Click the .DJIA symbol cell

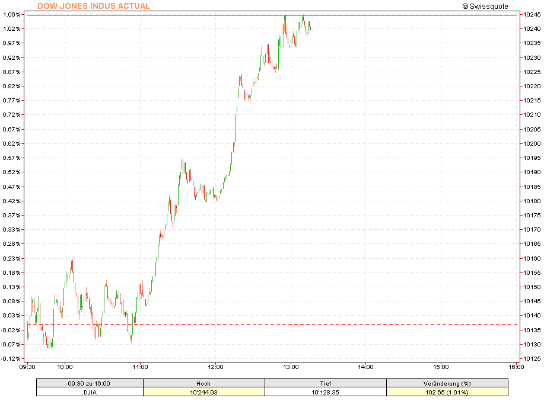(x=90, y=392)
